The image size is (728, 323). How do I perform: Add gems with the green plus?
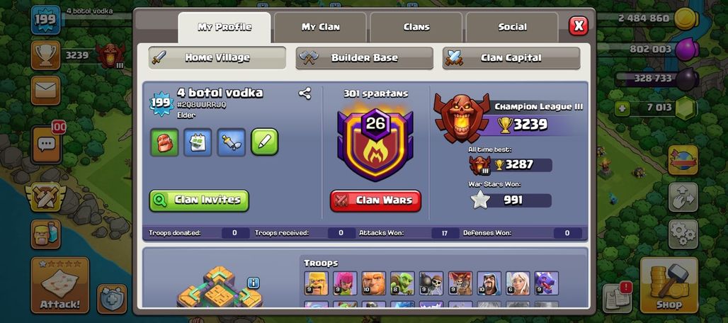622,108
